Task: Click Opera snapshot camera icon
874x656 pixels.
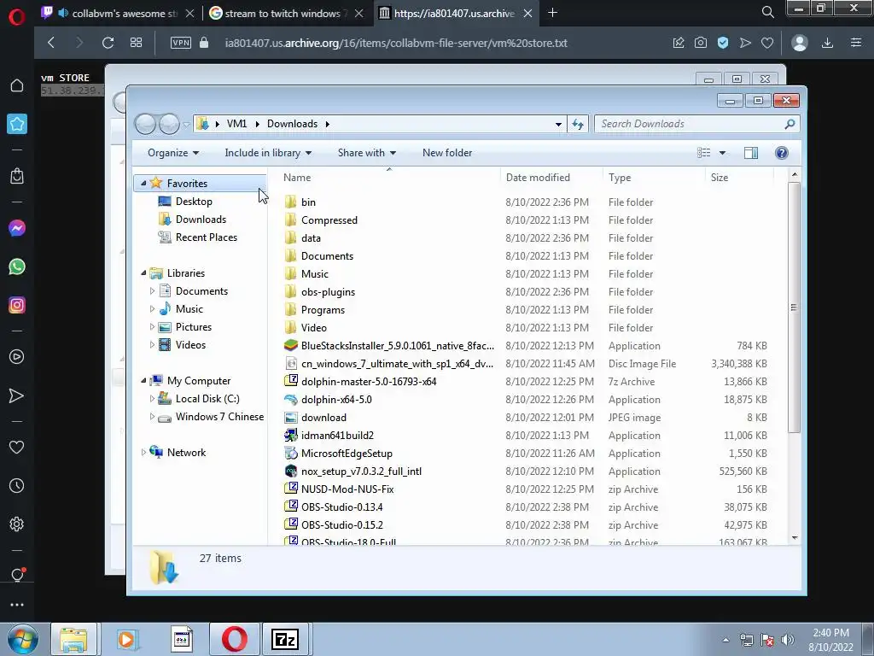Action: (x=701, y=43)
